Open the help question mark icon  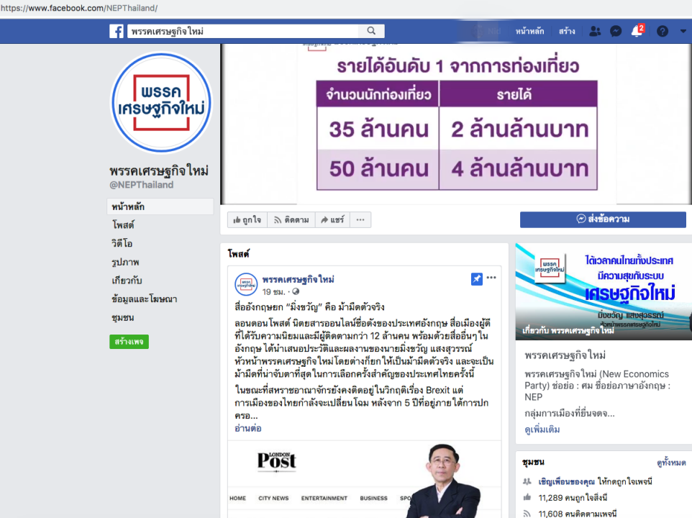point(662,32)
